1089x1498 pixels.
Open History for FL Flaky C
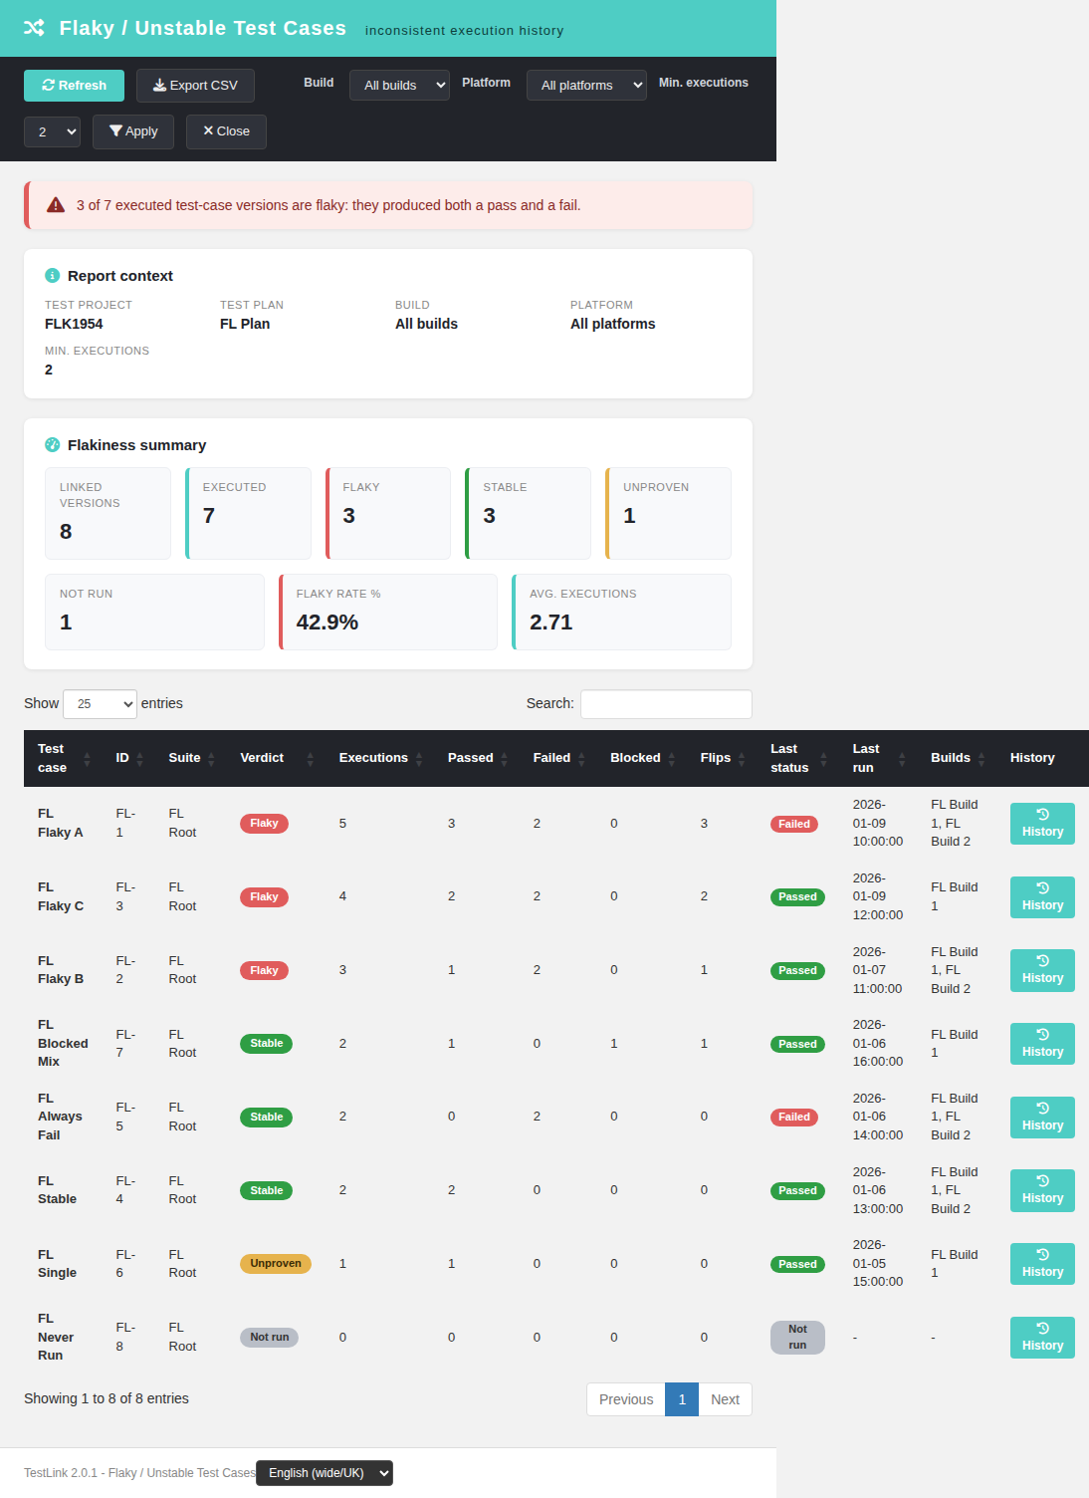[x=1042, y=897]
